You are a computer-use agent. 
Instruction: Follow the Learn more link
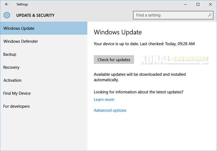(104, 100)
